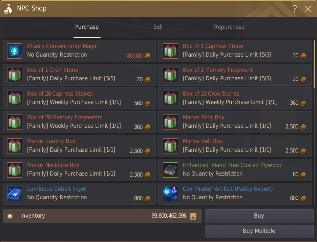Select Khan's Concentrated Magic item icon
Image resolution: width=317 pixels, height=242 pixels.
(15, 51)
